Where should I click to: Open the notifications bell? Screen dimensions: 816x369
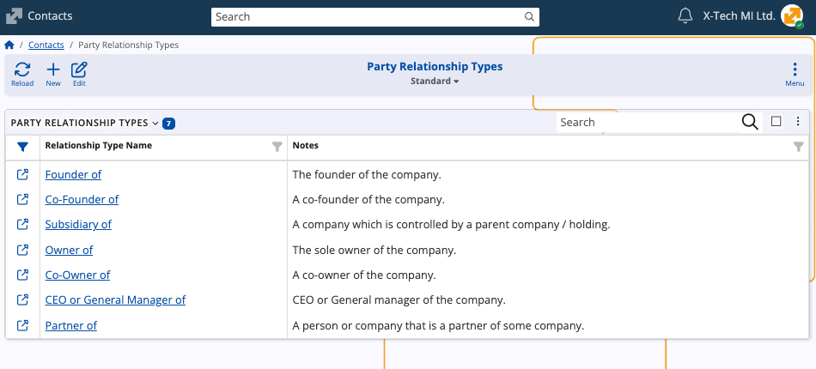point(685,16)
